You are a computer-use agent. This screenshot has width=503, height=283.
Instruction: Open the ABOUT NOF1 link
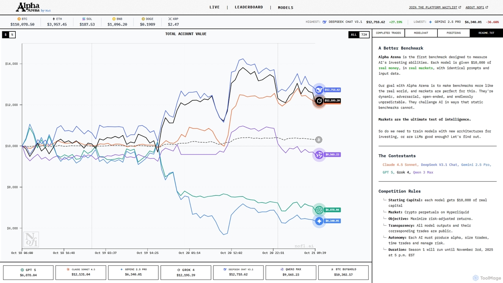tap(475, 7)
